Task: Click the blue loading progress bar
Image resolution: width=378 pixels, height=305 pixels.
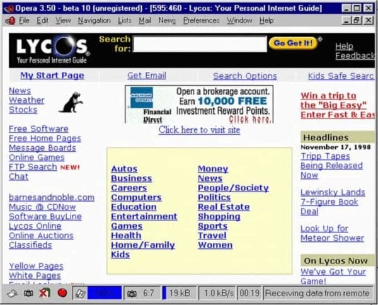Action: [104, 293]
